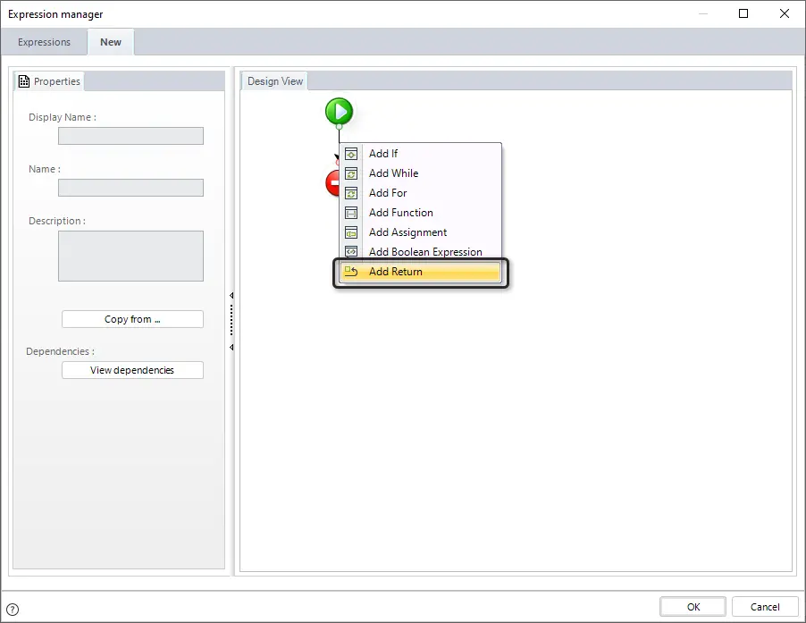Pick Add Assignment from the menu
Image resolution: width=806 pixels, height=623 pixels.
click(420, 232)
